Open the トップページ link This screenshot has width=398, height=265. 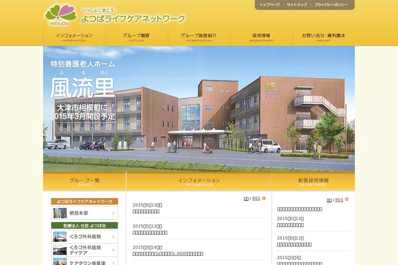(x=269, y=5)
